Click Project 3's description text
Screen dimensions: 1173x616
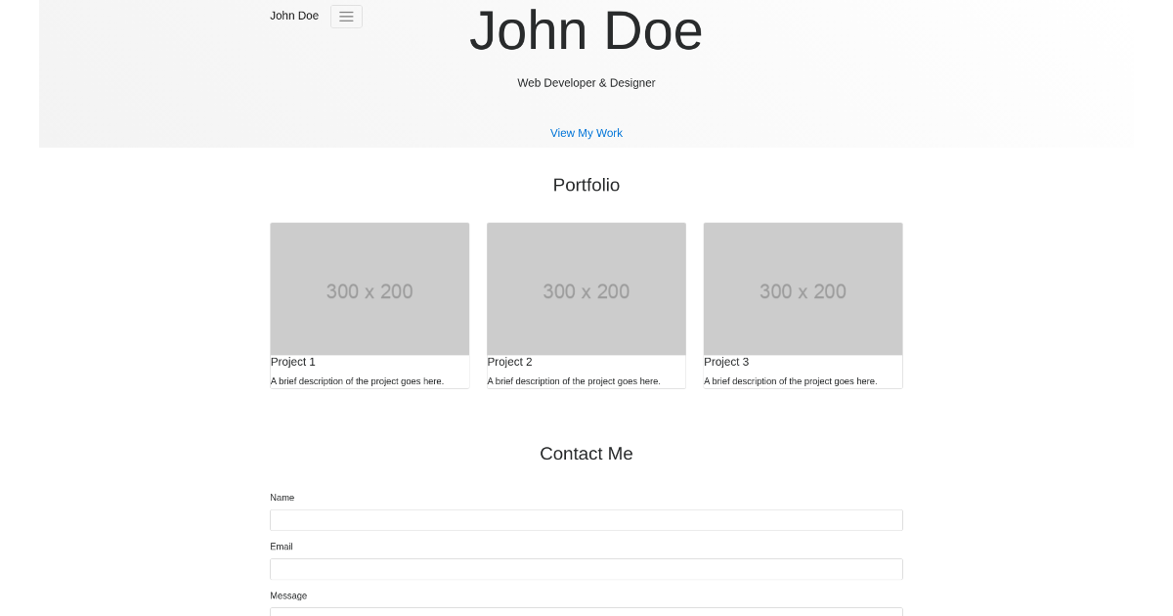click(790, 380)
